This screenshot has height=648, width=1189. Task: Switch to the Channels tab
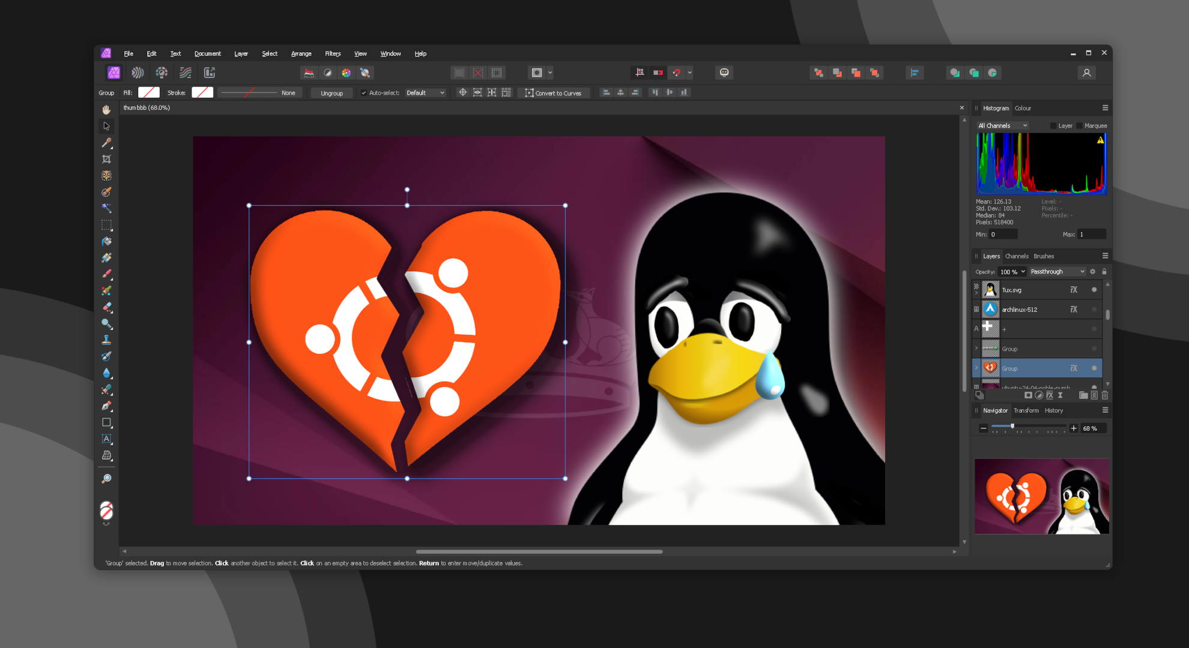(1017, 256)
